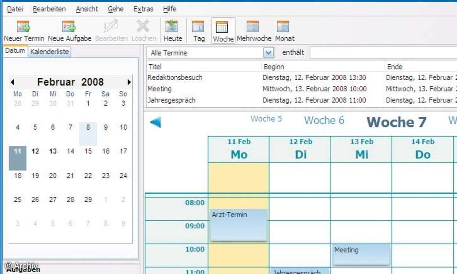Image resolution: width=457 pixels, height=274 pixels.
Task: Create a new appointment with Neuer Termin
Action: pyautogui.click(x=24, y=31)
